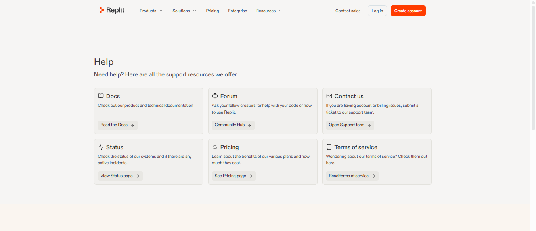Click 'Ask your fellow creators' description text
The width and height of the screenshot is (536, 231).
[262, 109]
